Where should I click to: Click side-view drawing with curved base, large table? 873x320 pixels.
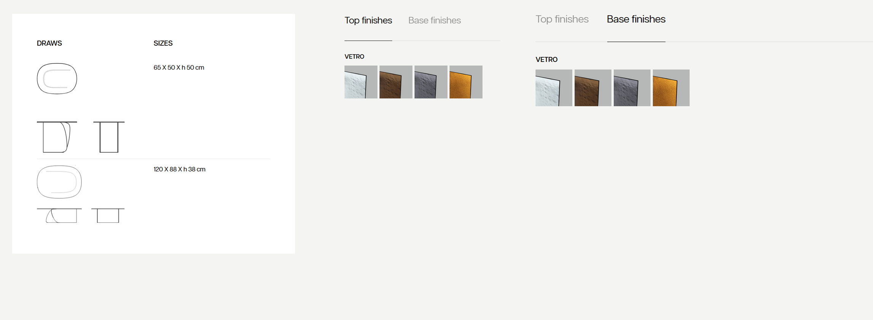click(59, 215)
